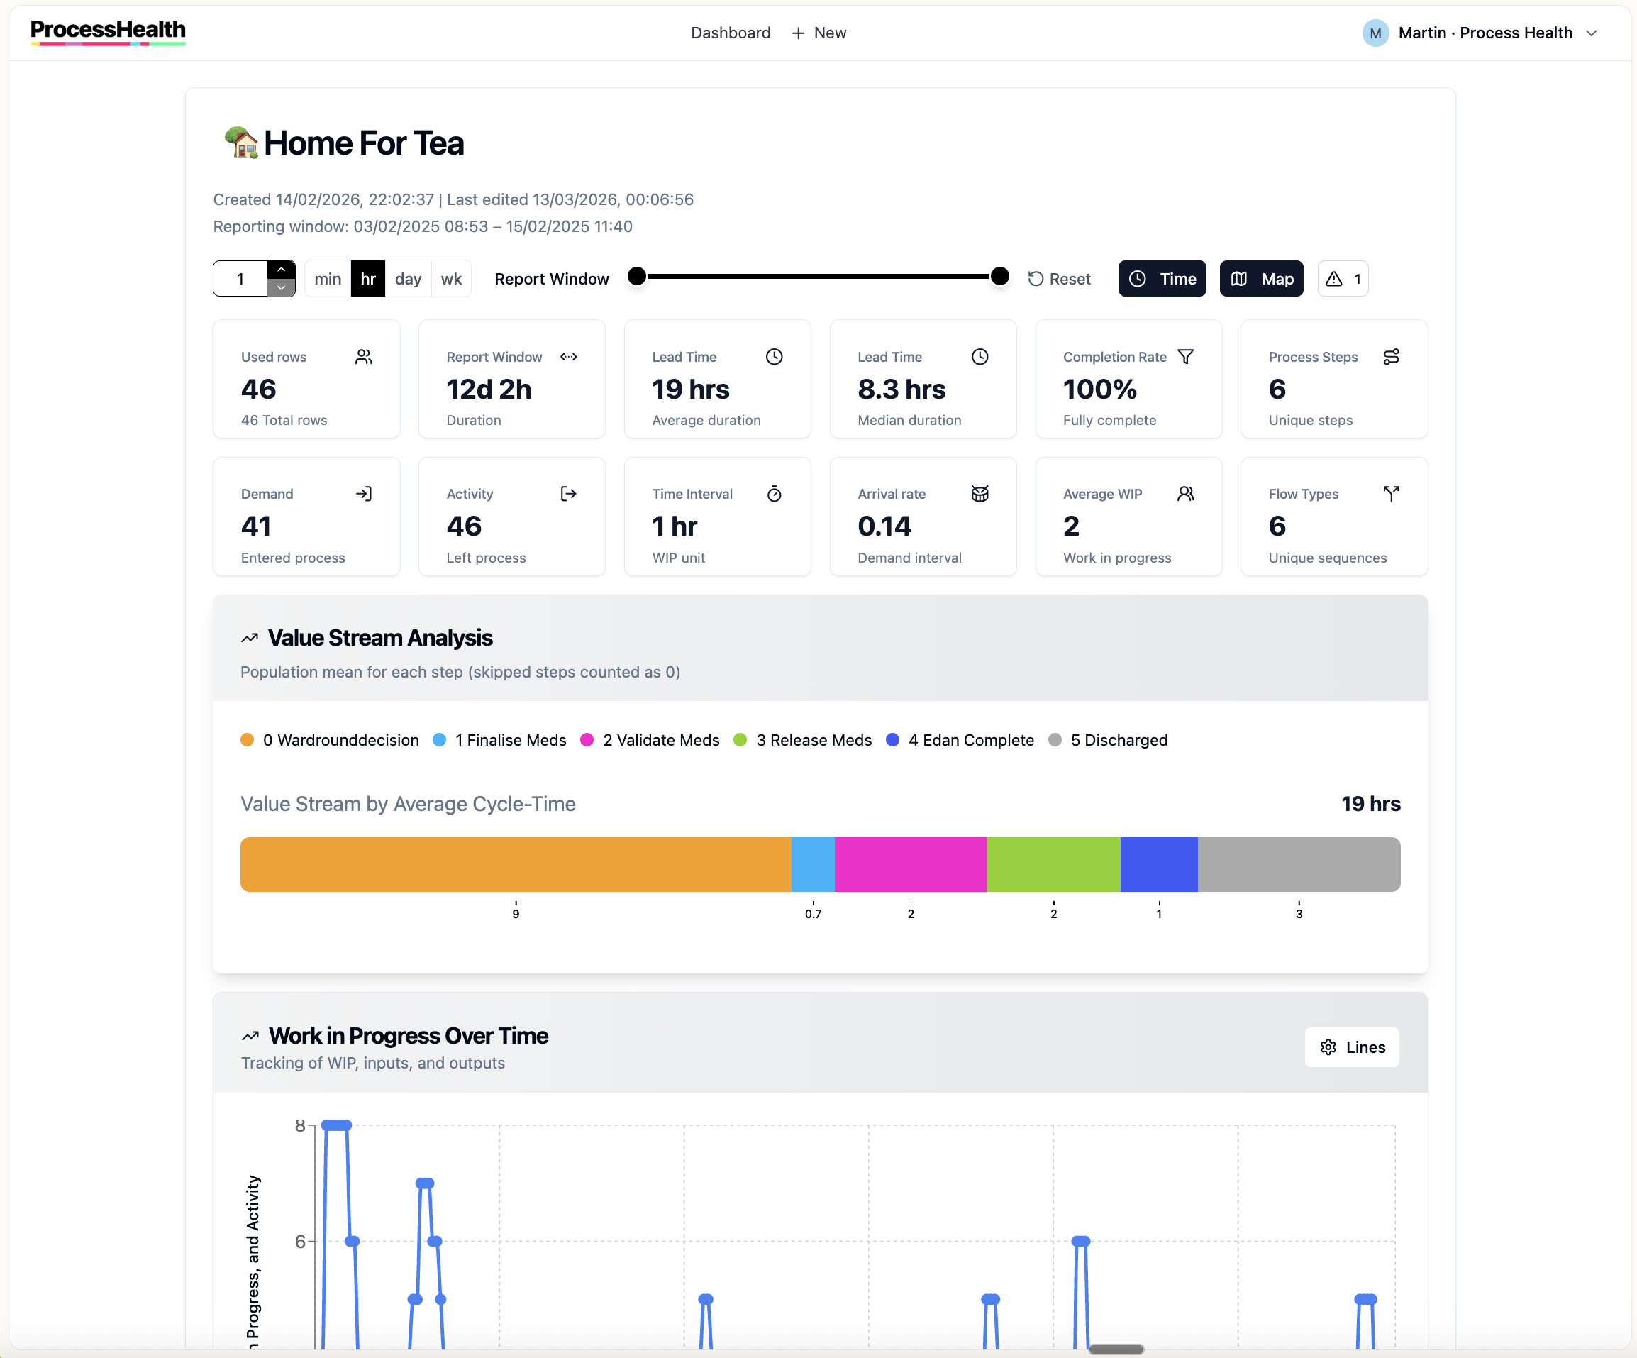Click the magenta Validate Meds bar segment
Screen dimensions: 1637x1358
(x=911, y=864)
